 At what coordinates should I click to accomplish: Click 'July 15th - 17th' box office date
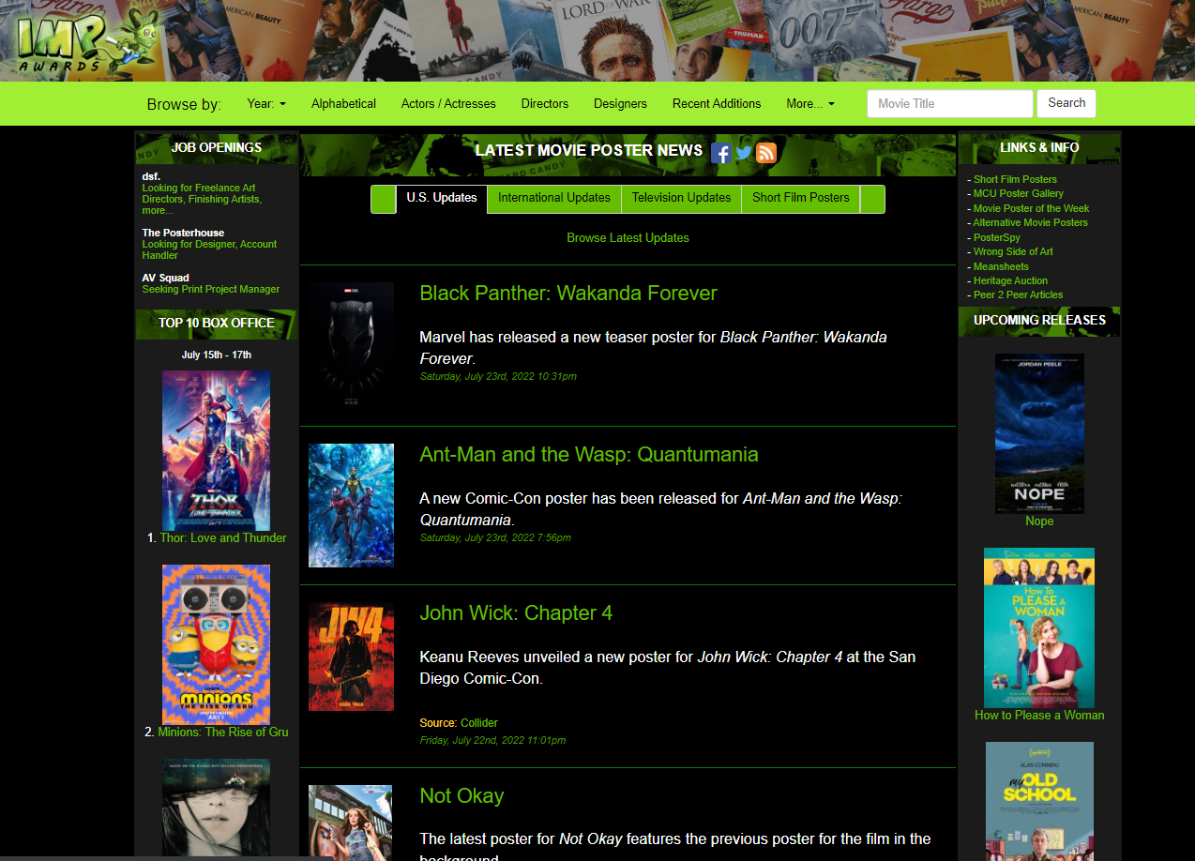217,355
